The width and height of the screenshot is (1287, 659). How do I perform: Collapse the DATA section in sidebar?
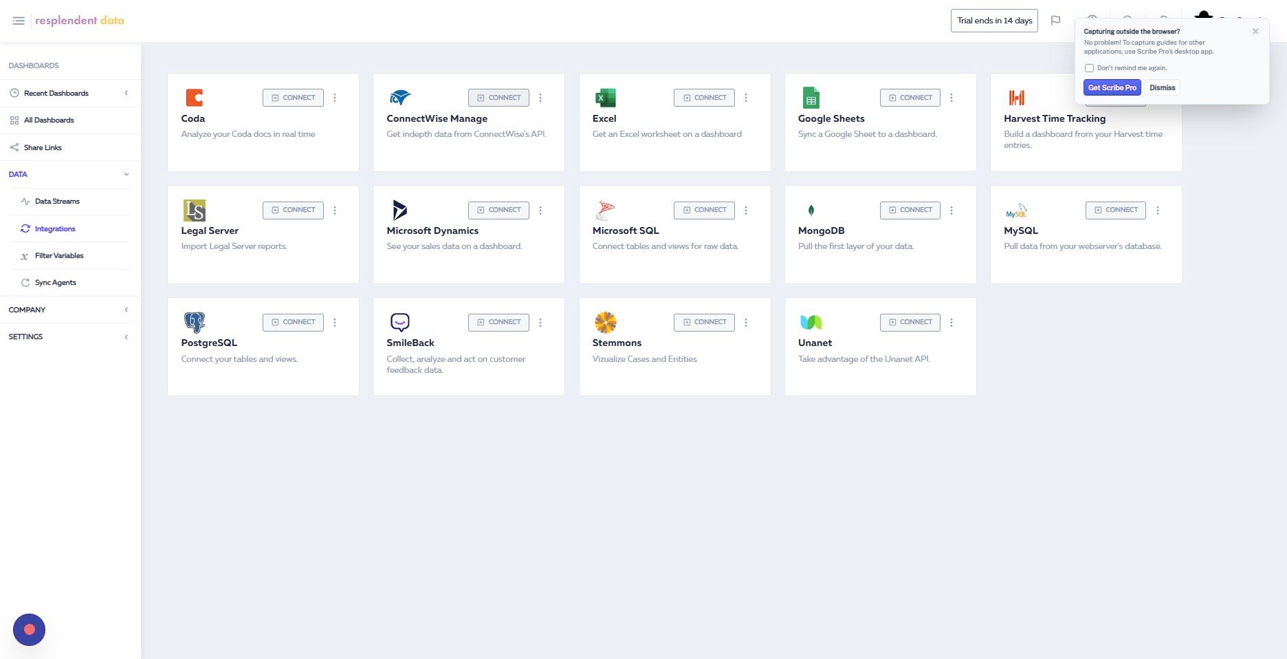click(x=126, y=174)
